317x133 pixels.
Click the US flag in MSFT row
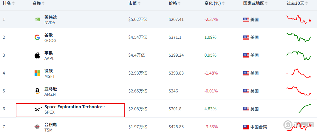coord(246,73)
